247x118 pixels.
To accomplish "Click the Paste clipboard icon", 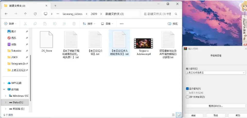I will 45,24.
